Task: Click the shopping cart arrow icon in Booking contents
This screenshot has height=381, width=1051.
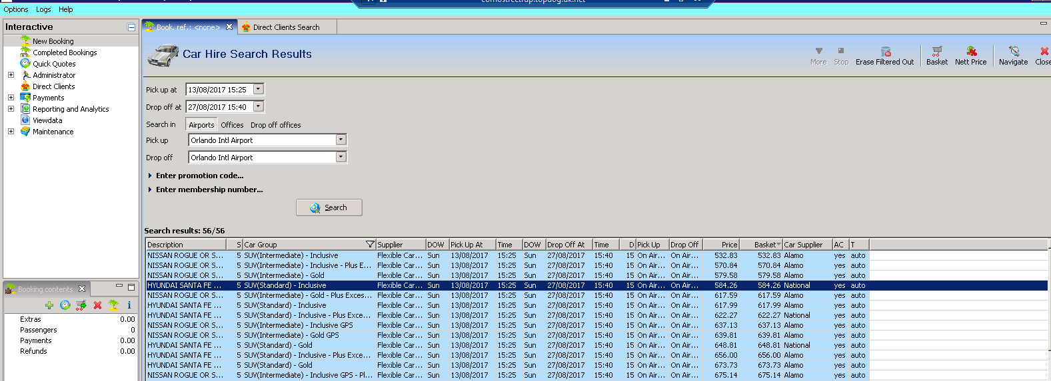Action: (x=81, y=305)
